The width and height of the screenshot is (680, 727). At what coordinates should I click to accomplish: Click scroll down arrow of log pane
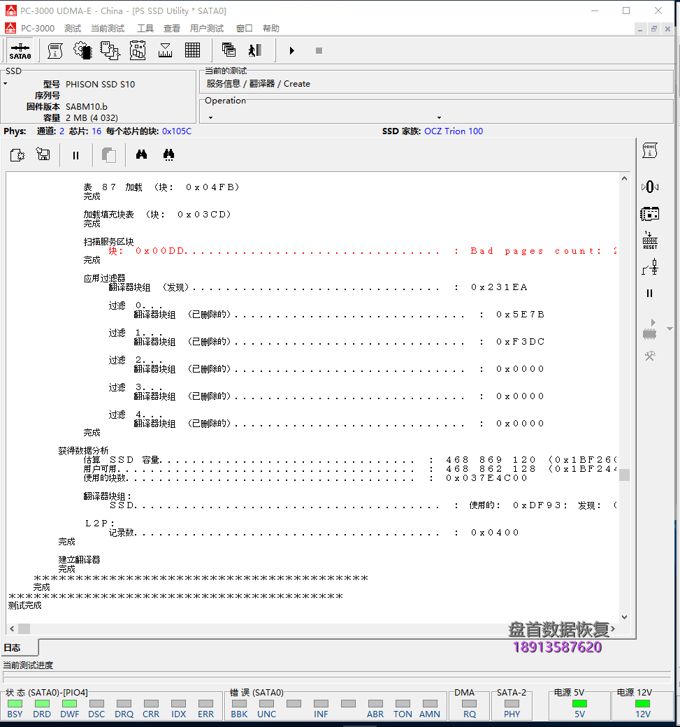pyautogui.click(x=624, y=617)
